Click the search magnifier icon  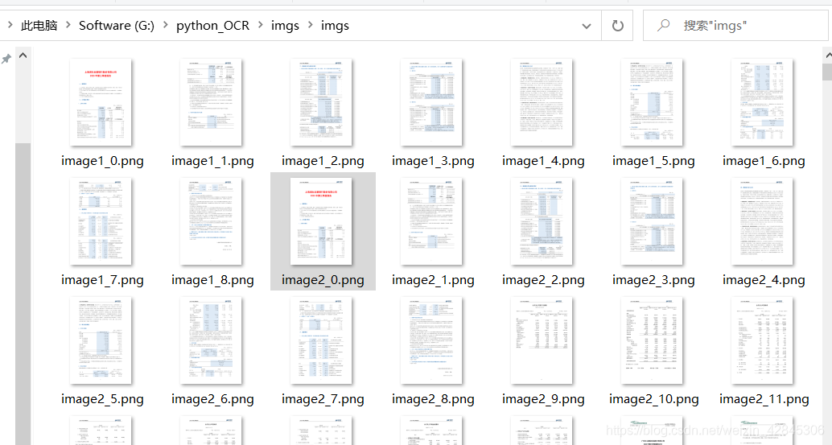tap(663, 25)
